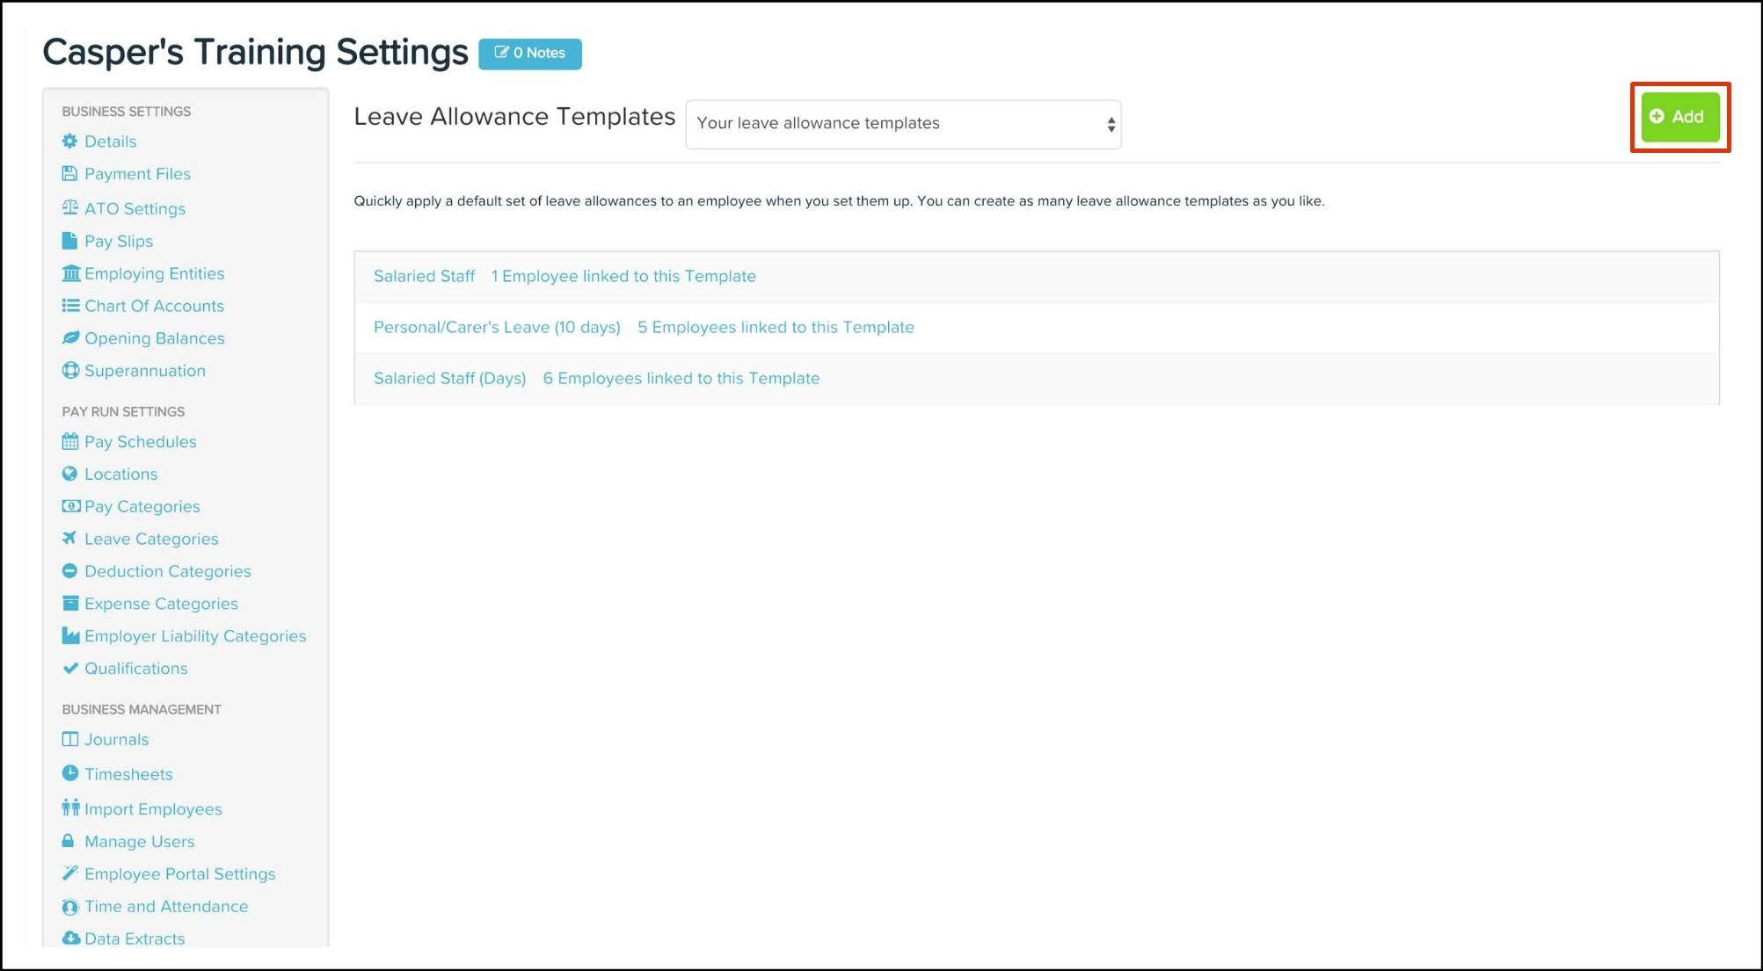The width and height of the screenshot is (1763, 971).
Task: Click the bank building icon for Employing Entities
Action: [70, 273]
